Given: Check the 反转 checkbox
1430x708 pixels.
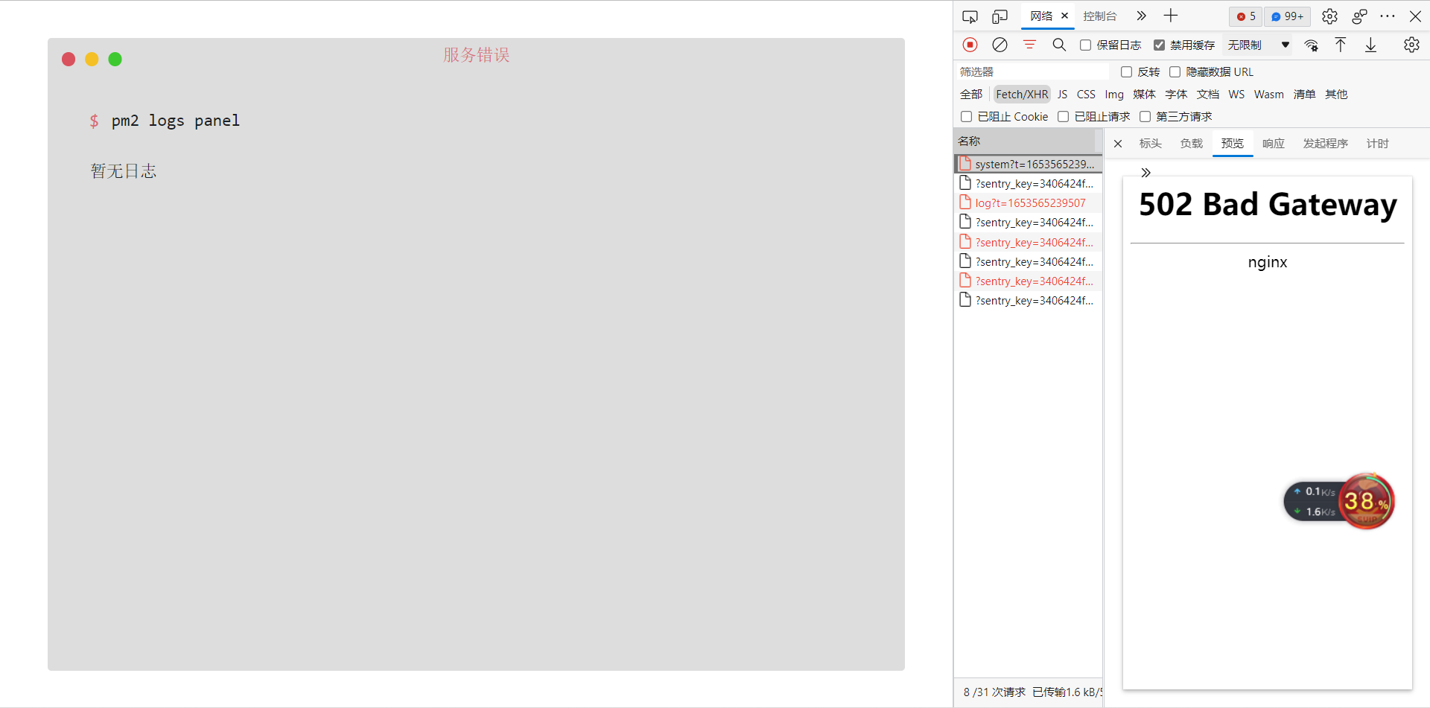Looking at the screenshot, I should 1126,72.
